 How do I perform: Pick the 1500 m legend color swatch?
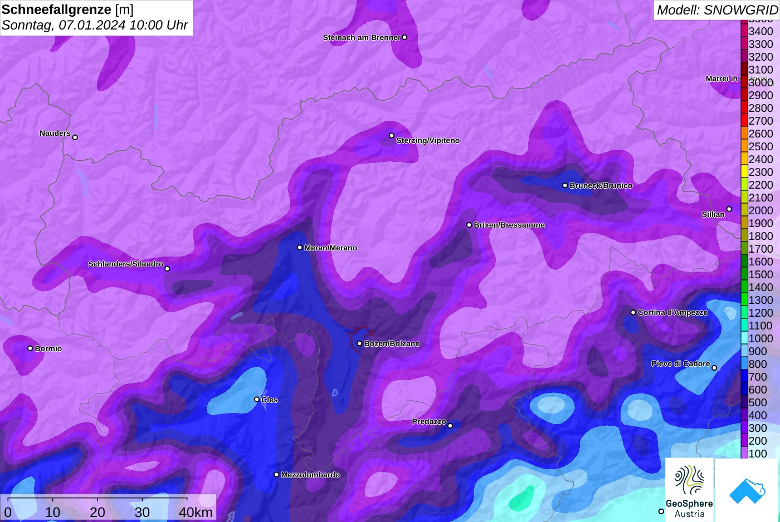[x=744, y=274]
